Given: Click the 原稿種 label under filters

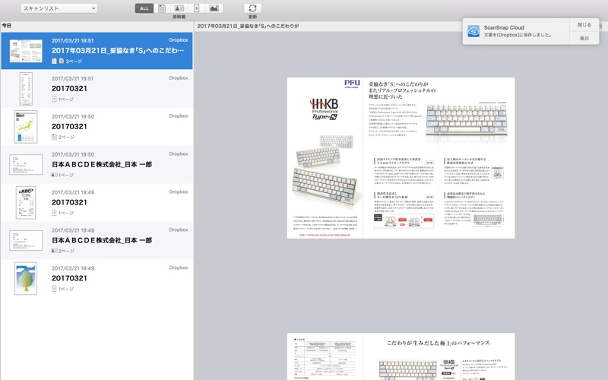Looking at the screenshot, I should click(179, 17).
